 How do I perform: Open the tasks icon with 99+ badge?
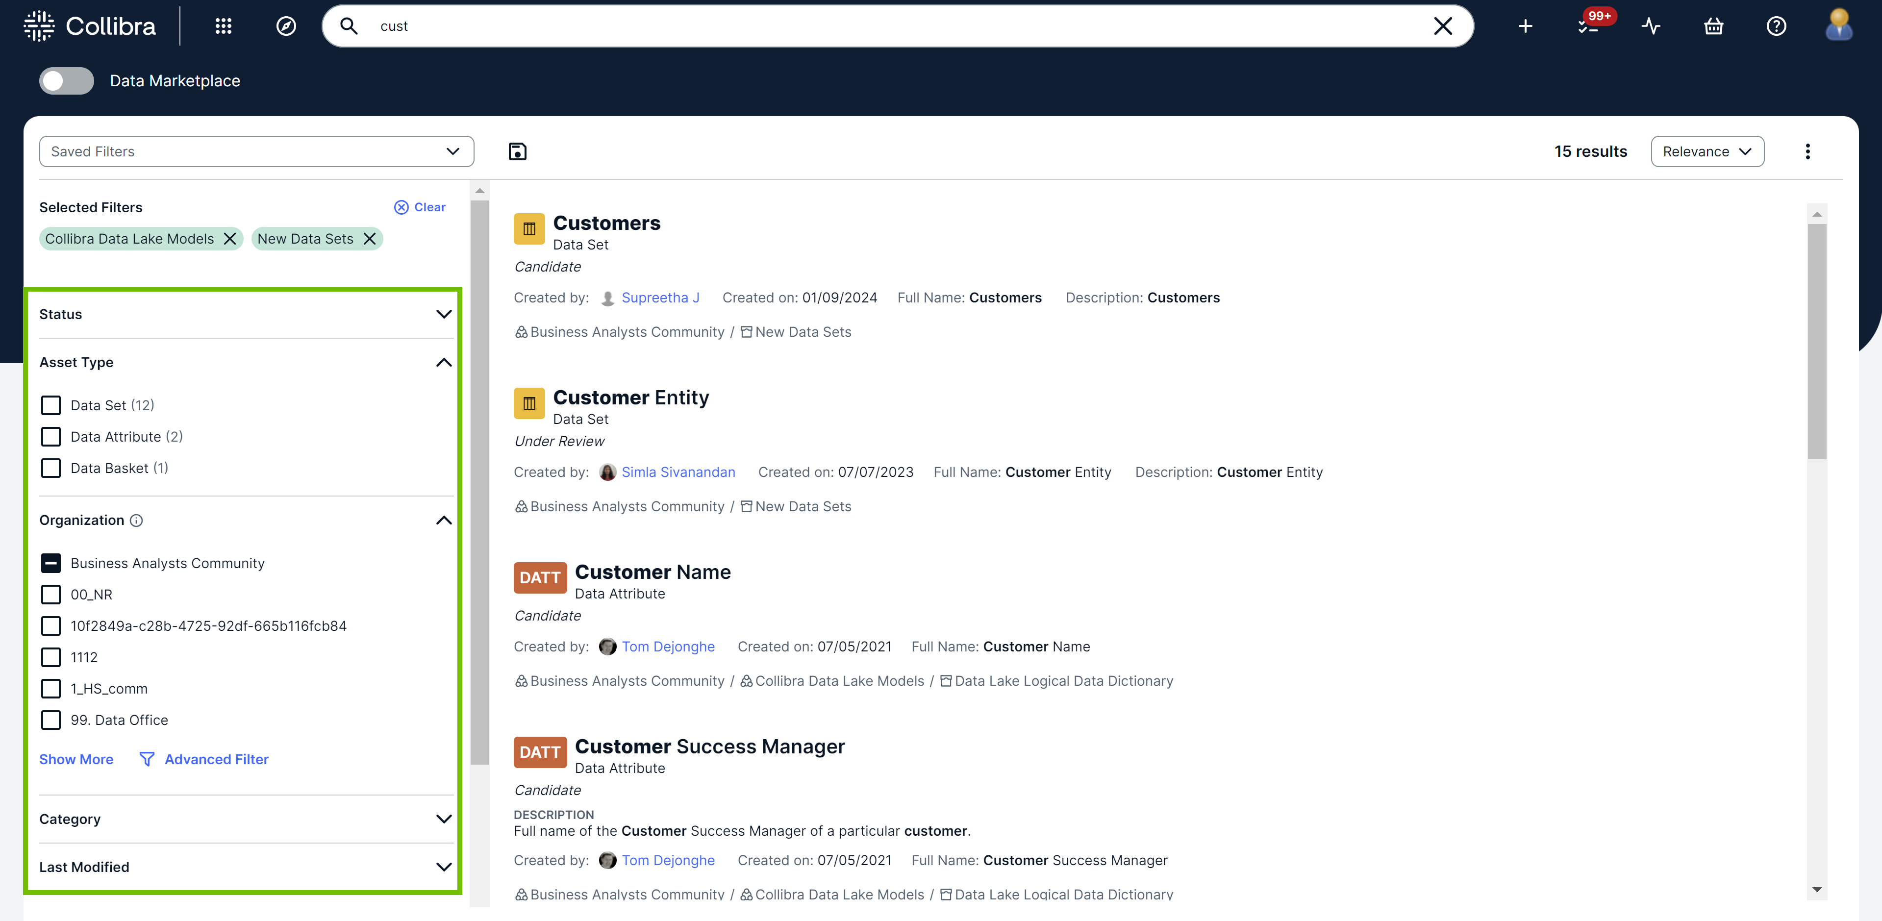point(1587,26)
